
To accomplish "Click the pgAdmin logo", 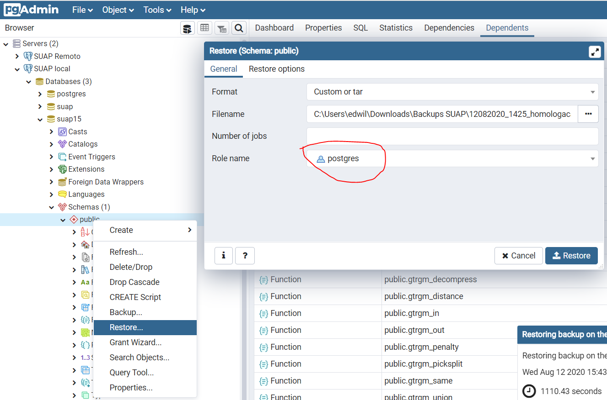I will (31, 10).
